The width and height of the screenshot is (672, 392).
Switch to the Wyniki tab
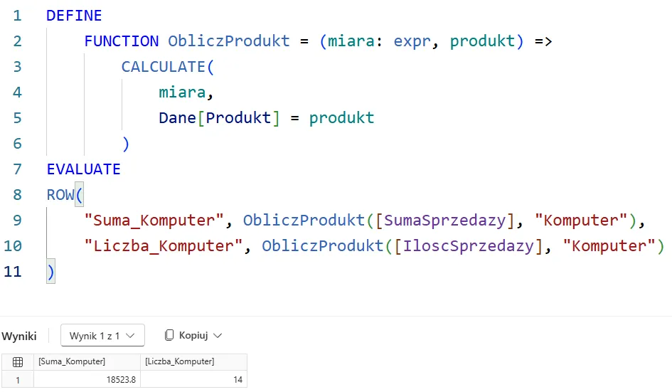click(18, 335)
